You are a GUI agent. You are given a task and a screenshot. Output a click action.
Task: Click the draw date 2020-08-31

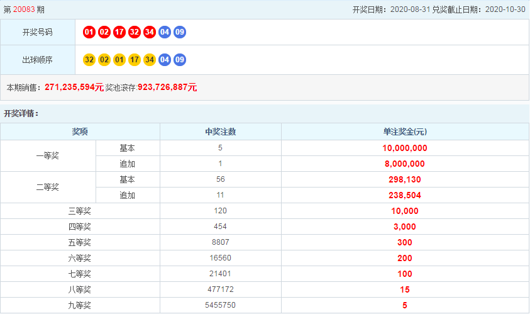[x=410, y=9]
